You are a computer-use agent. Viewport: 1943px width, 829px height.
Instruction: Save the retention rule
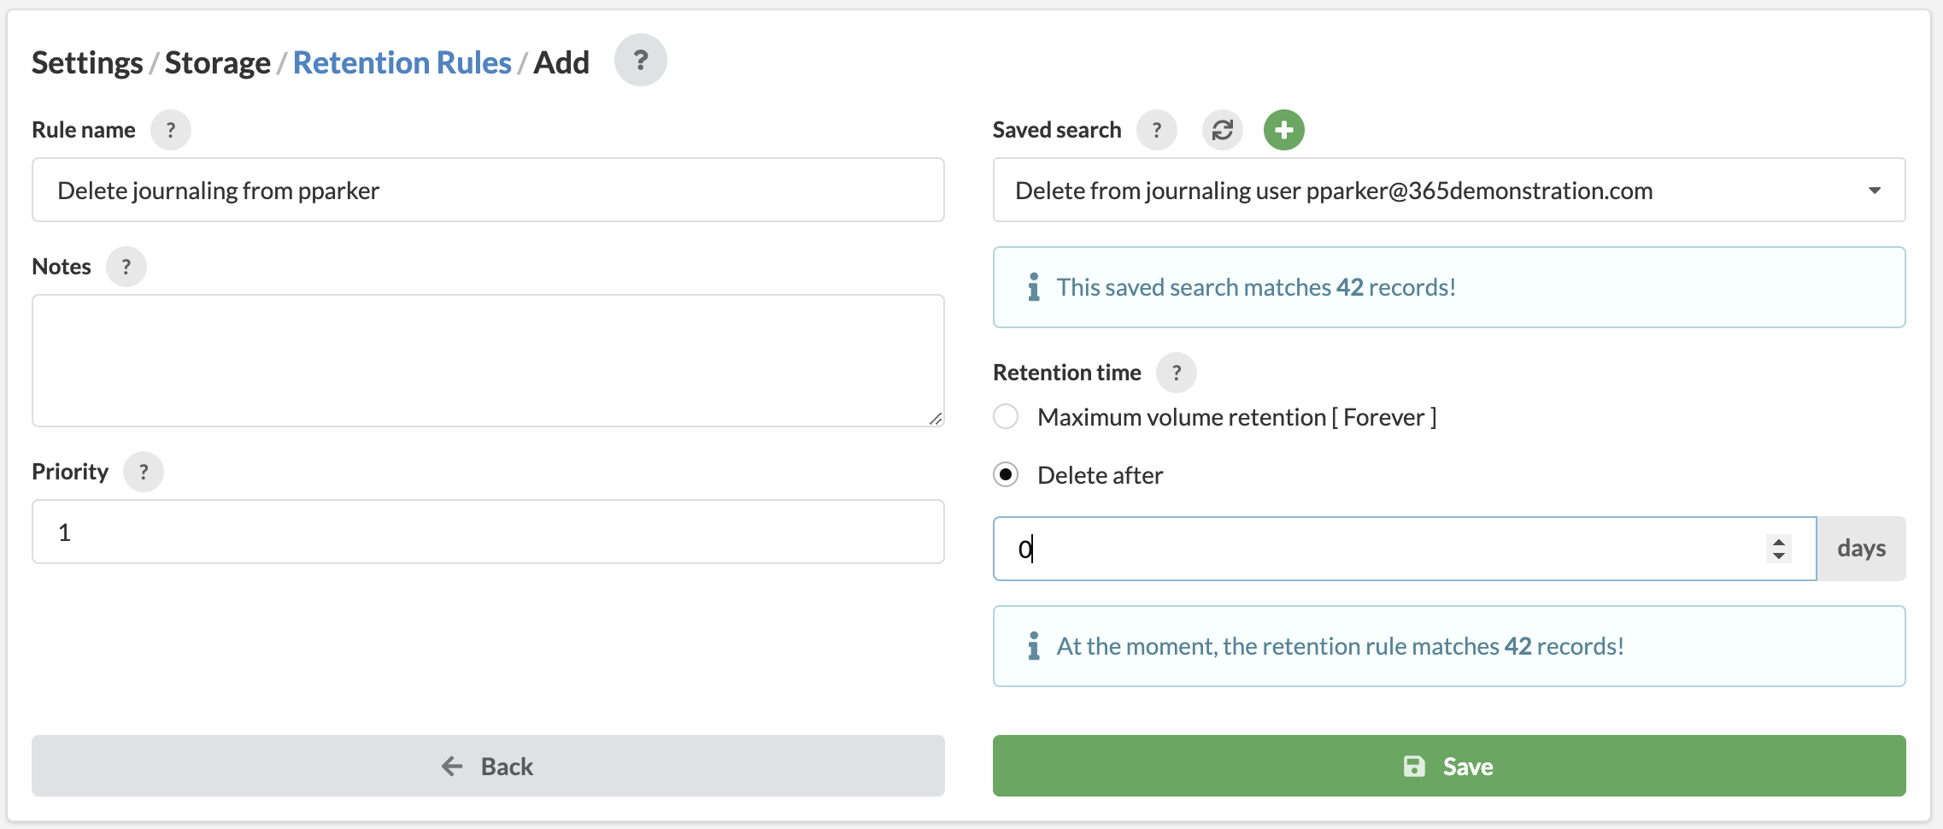[1449, 766]
